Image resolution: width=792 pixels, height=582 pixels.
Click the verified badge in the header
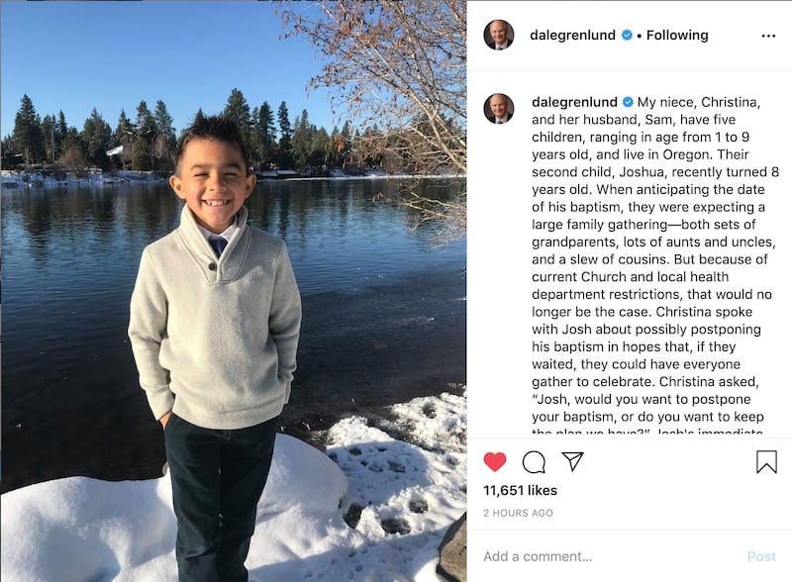627,35
